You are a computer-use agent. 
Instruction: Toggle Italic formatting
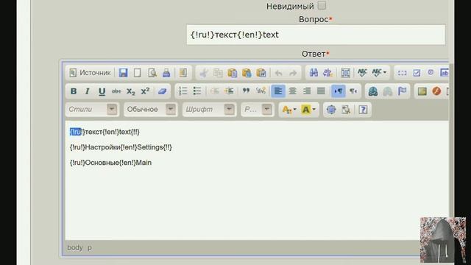(x=88, y=91)
